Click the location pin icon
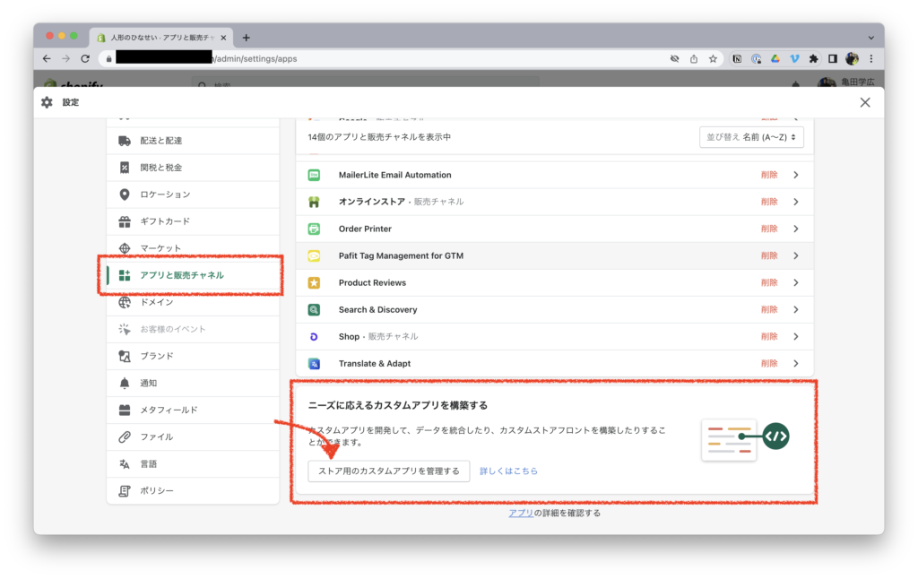Viewport: 918px width, 579px height. coord(125,194)
